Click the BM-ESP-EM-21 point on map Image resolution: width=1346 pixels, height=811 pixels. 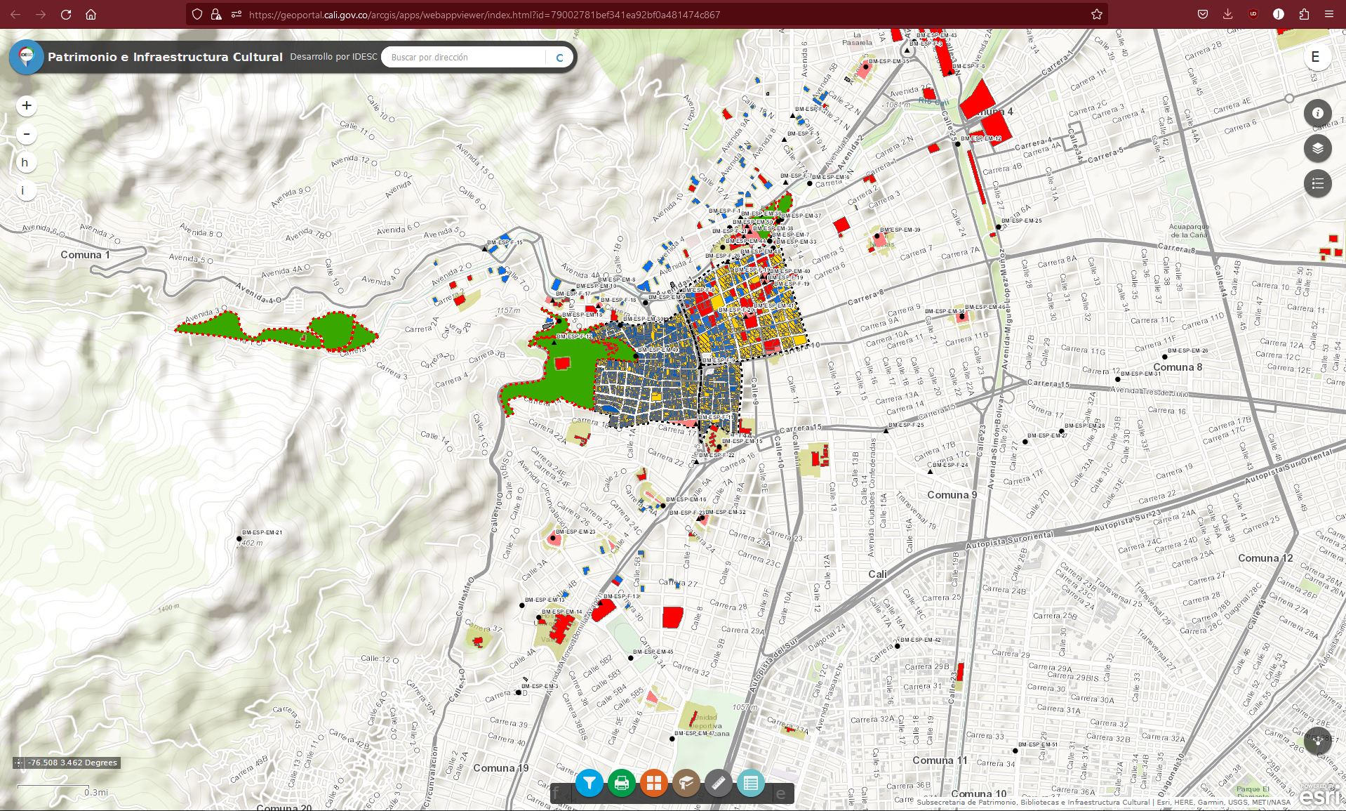pyautogui.click(x=239, y=539)
